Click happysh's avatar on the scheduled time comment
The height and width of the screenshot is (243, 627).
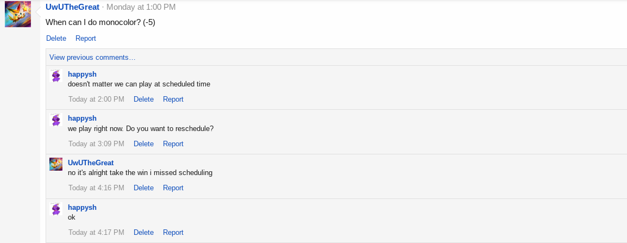pyautogui.click(x=56, y=76)
